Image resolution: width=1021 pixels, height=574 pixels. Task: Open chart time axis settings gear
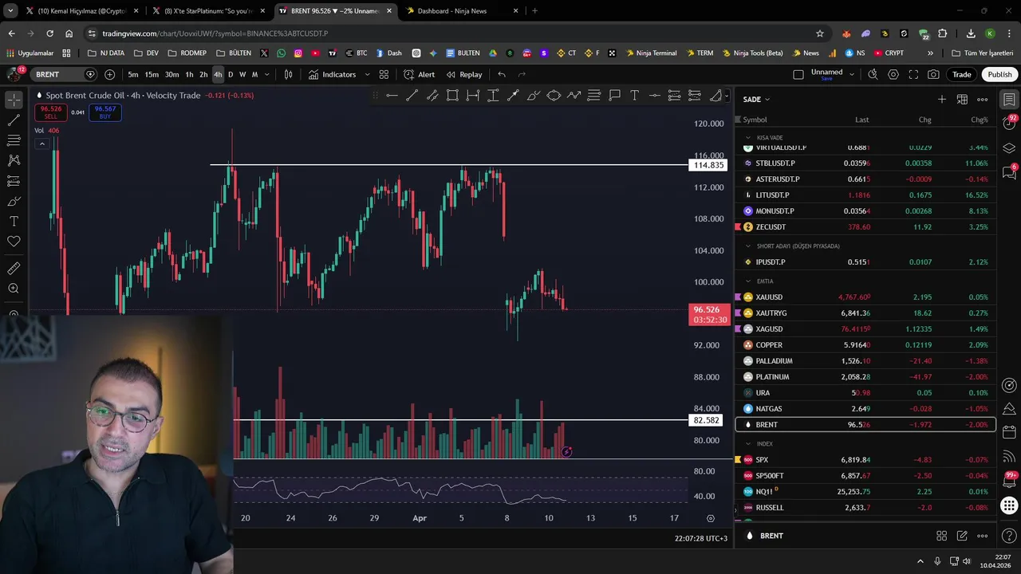click(x=710, y=518)
